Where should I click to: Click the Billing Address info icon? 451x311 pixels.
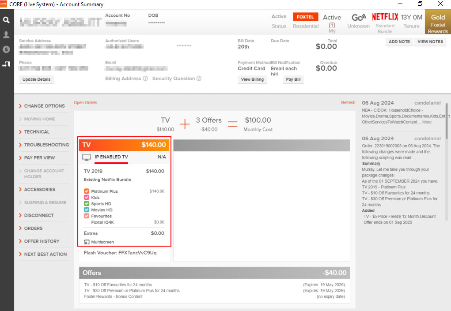point(145,79)
